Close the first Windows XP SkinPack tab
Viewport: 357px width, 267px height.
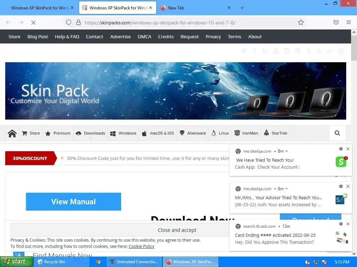pos(72,8)
